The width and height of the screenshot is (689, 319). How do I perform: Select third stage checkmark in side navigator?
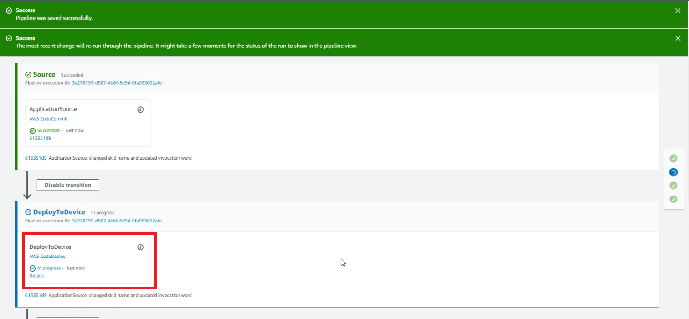coord(673,185)
